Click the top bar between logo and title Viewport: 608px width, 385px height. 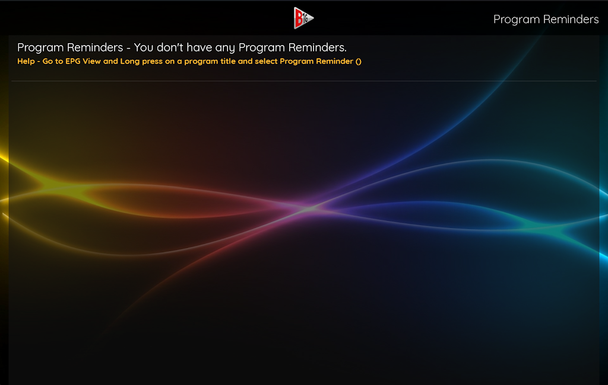(x=404, y=18)
